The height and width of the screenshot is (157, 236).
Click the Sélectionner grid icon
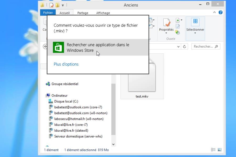[x=195, y=21]
